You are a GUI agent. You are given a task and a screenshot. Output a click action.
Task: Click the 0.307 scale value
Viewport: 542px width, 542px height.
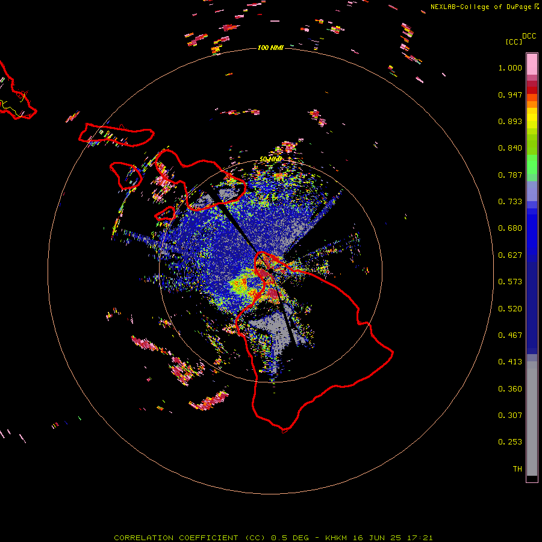(510, 416)
